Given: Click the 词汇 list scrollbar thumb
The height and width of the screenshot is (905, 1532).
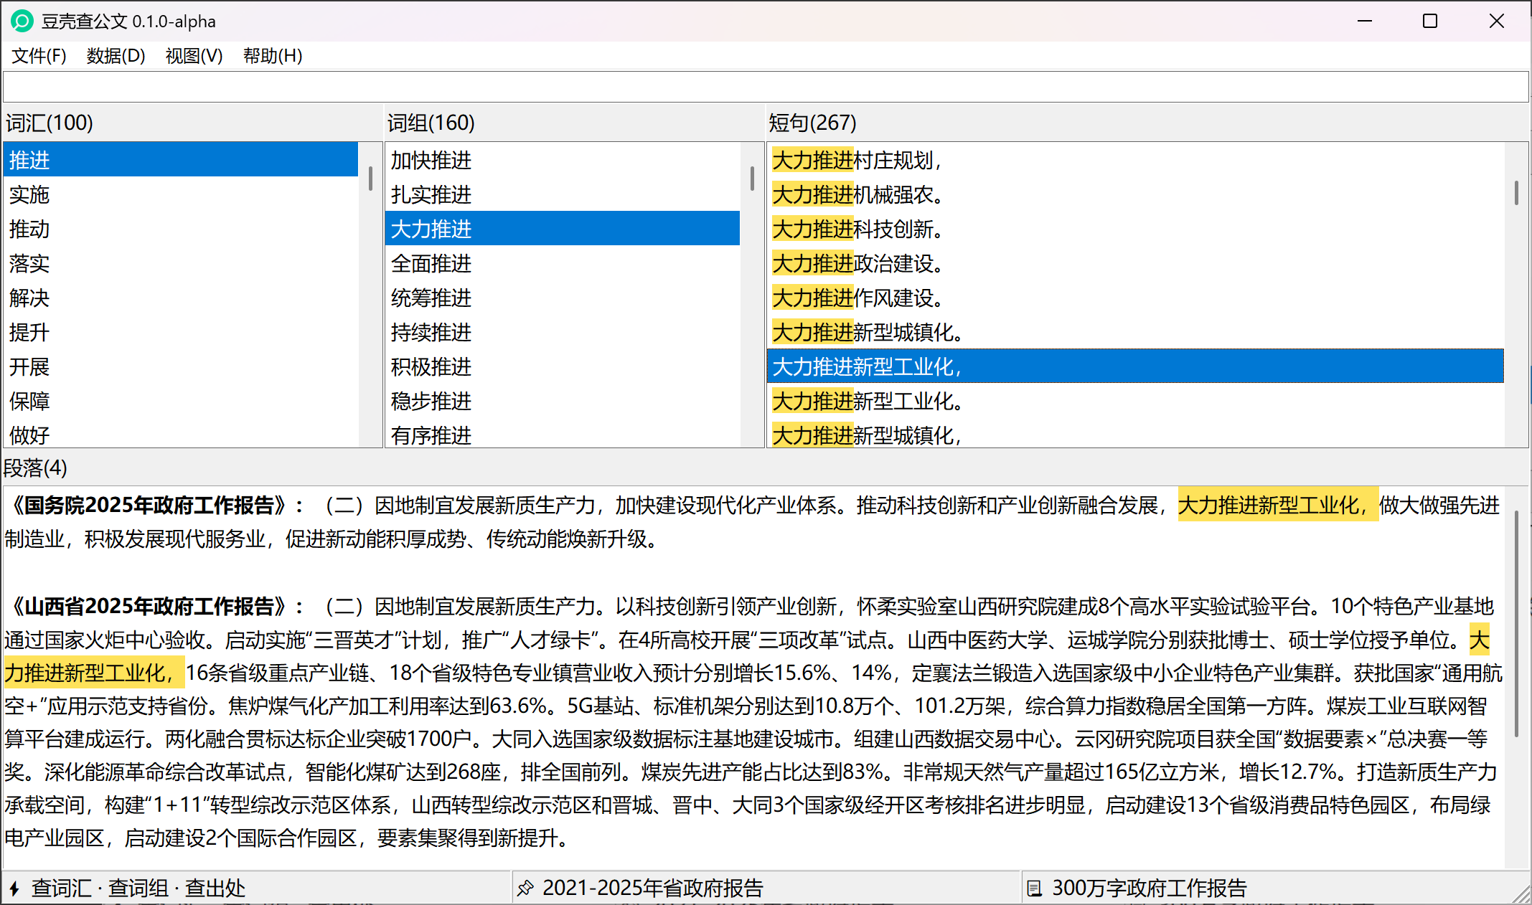Looking at the screenshot, I should tap(370, 178).
